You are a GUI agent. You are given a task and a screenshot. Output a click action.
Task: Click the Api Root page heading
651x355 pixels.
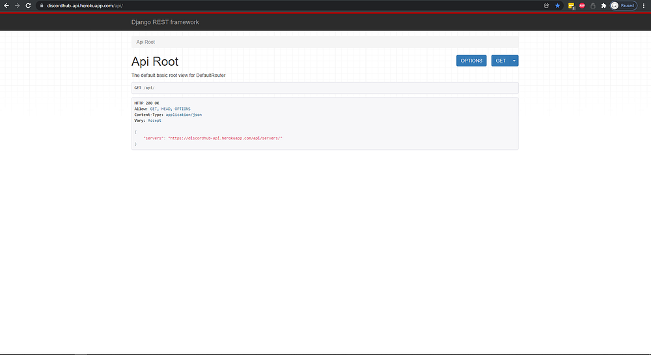click(154, 61)
